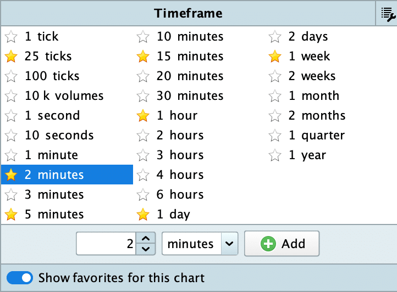Remove the 15 minutes favorite star
The image size is (397, 292).
pos(143,57)
